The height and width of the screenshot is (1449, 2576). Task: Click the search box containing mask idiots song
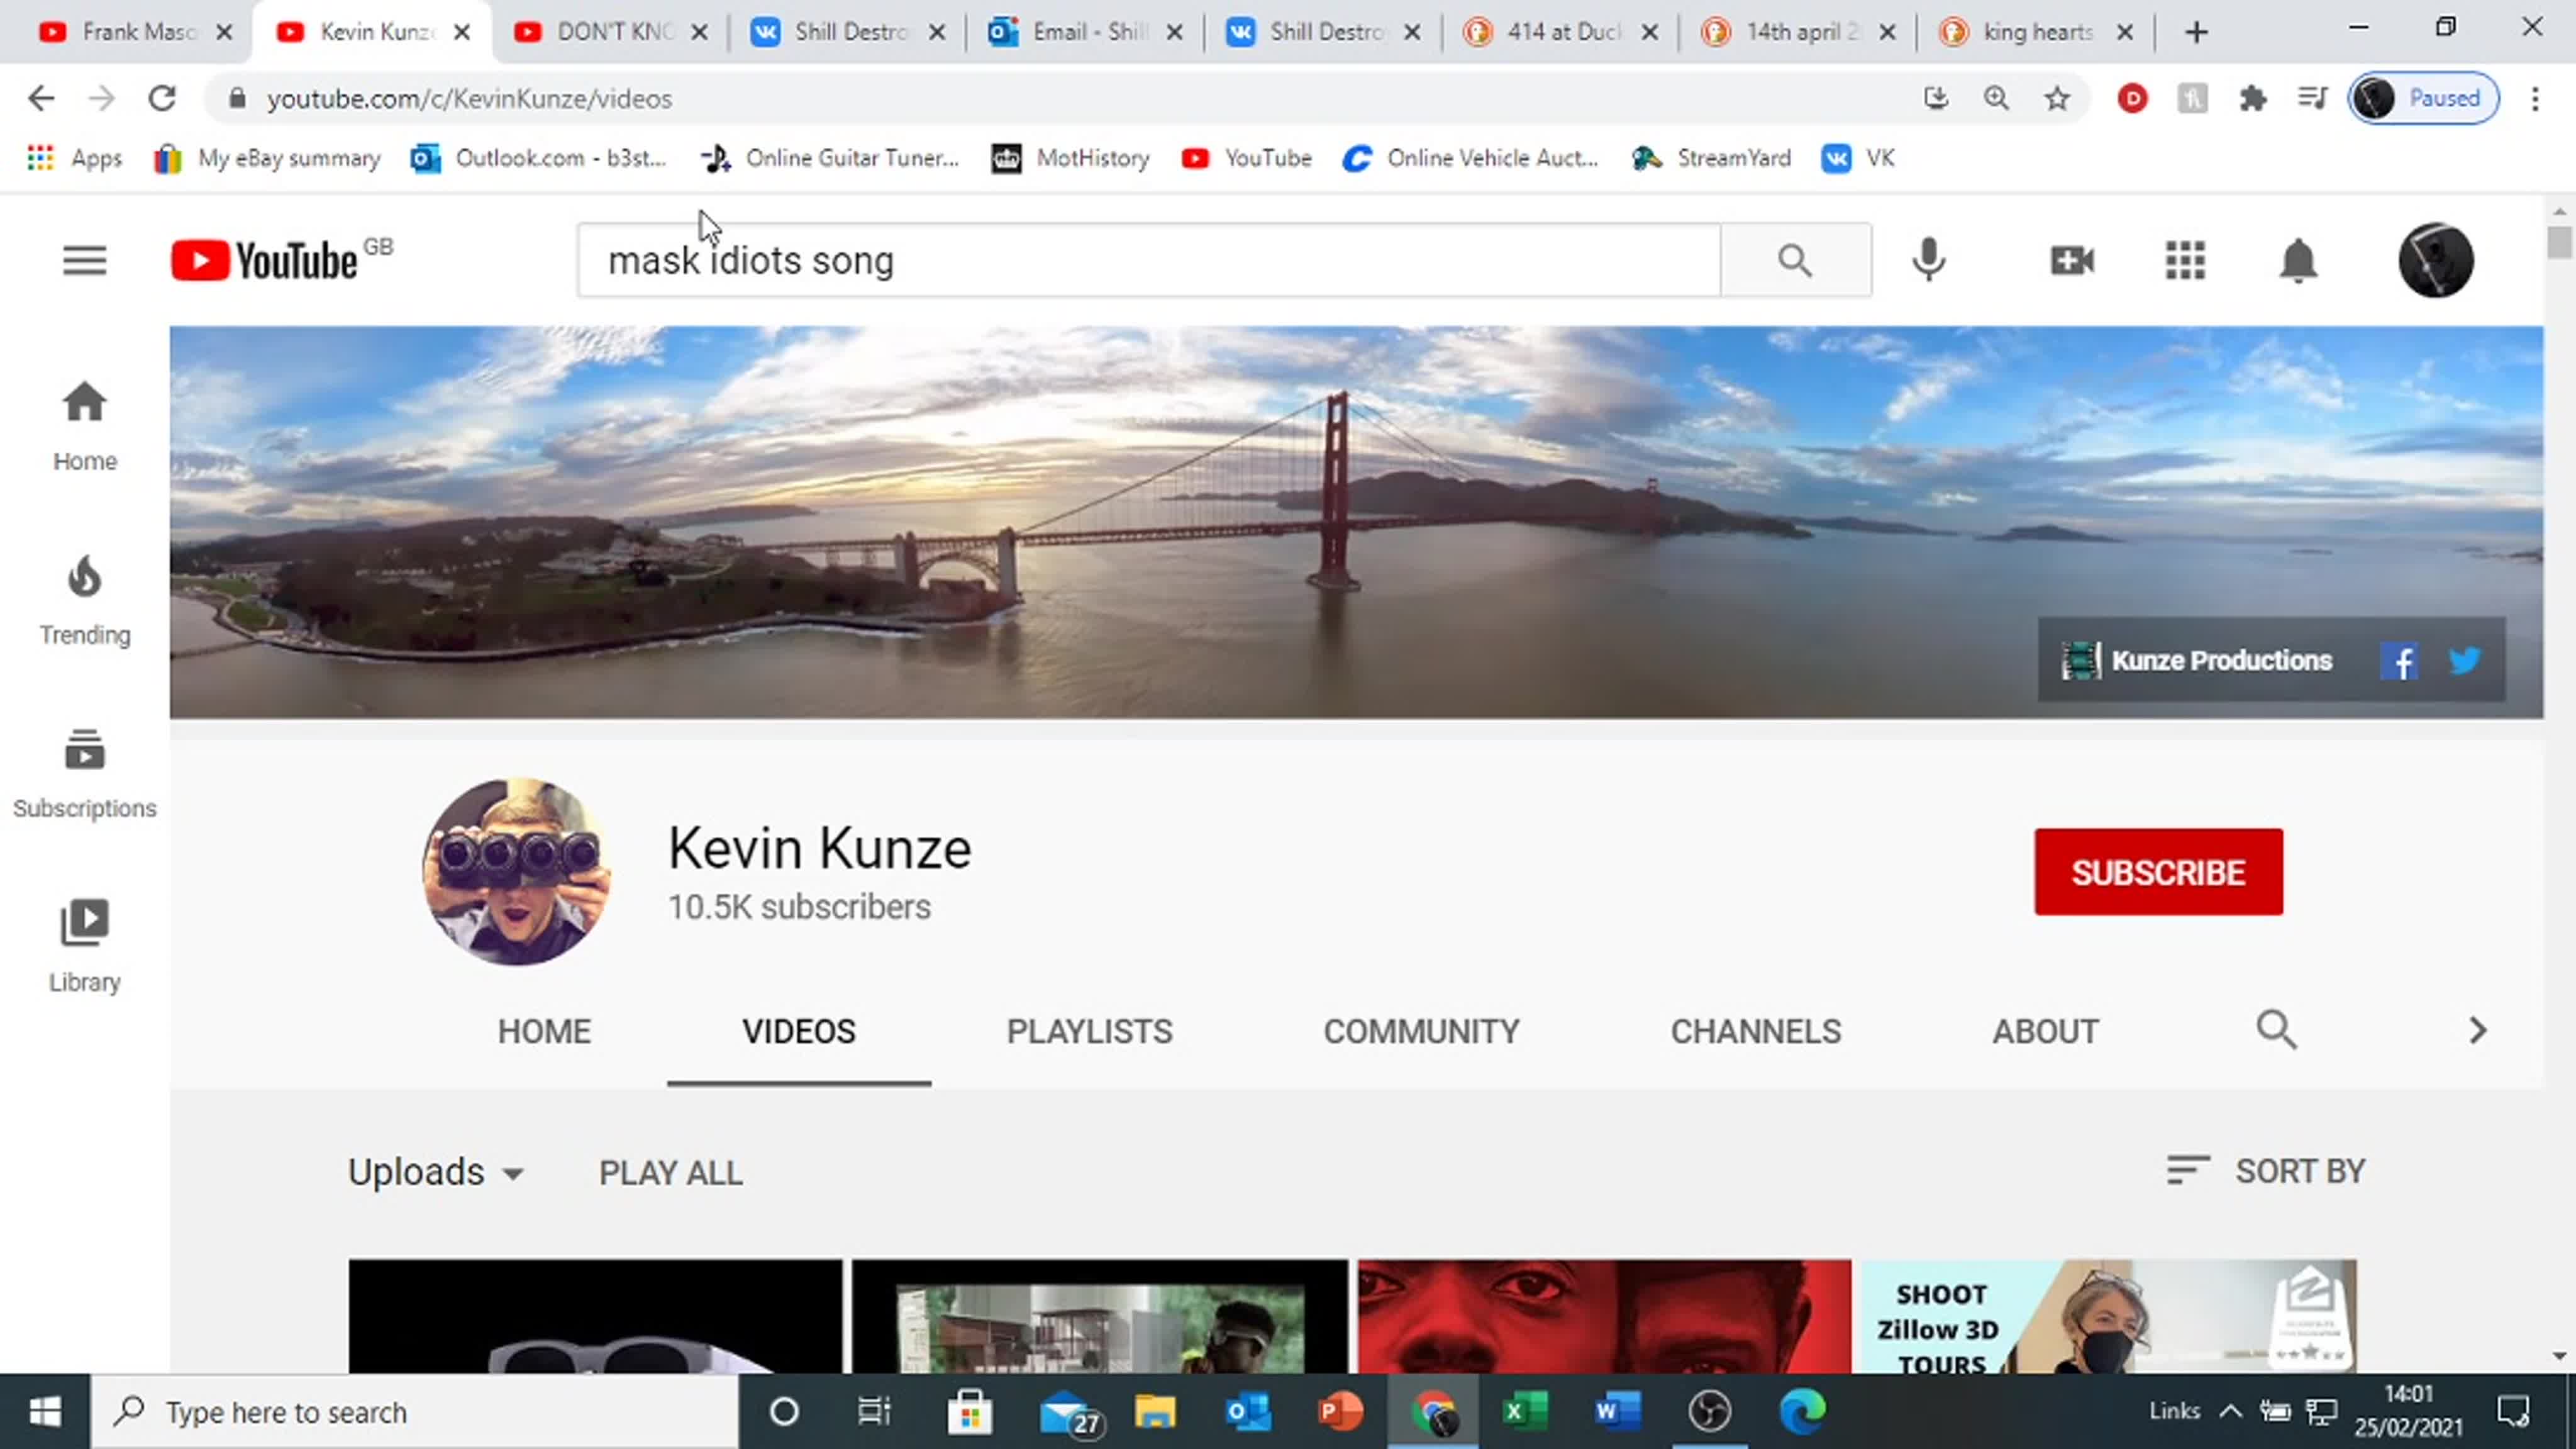[1148, 260]
